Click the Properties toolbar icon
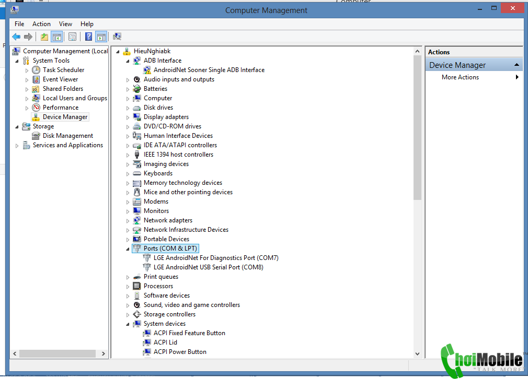 pyautogui.click(x=72, y=37)
